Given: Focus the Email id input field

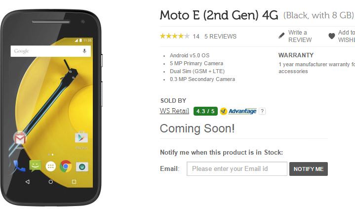Looking at the screenshot, I should [237, 168].
